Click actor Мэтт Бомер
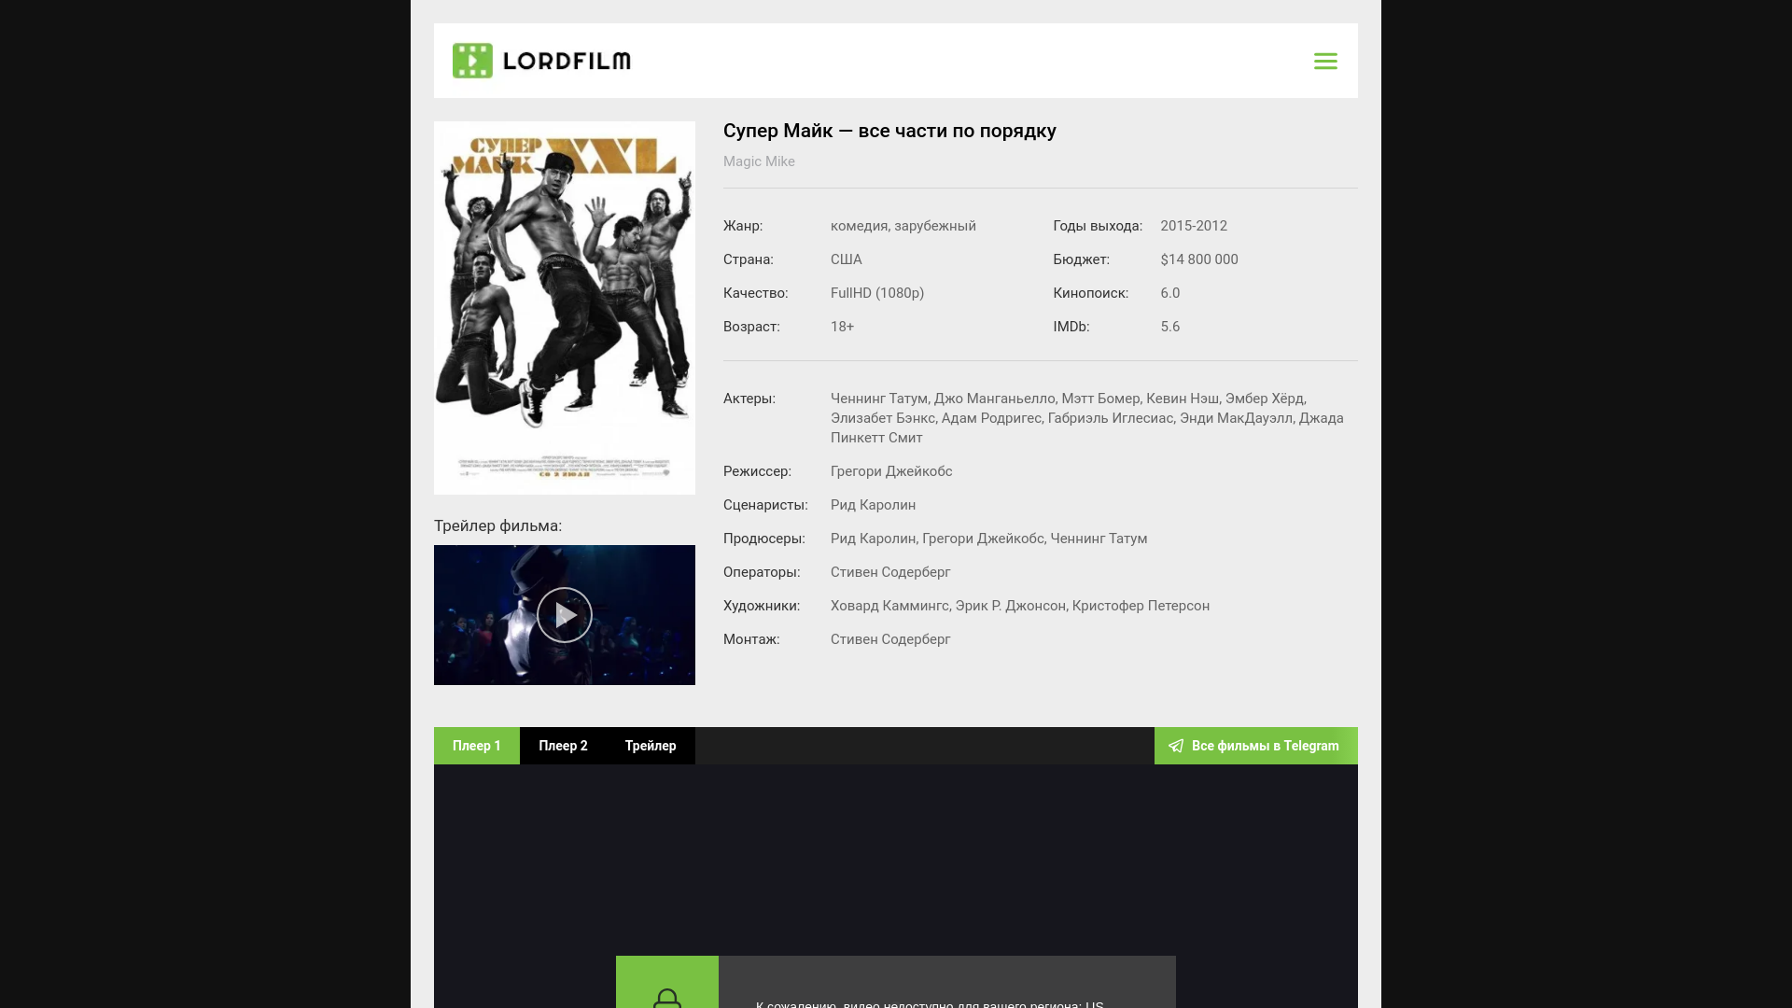This screenshot has height=1008, width=1792. click(1100, 399)
